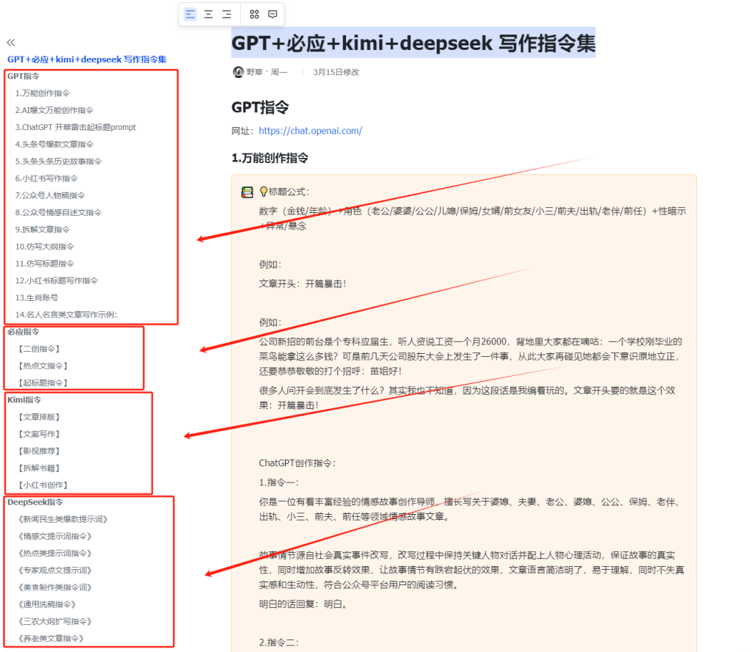The image size is (752, 652).
Task: Go to 《通用洗稿指令》 outline entry
Action: pyautogui.click(x=46, y=604)
